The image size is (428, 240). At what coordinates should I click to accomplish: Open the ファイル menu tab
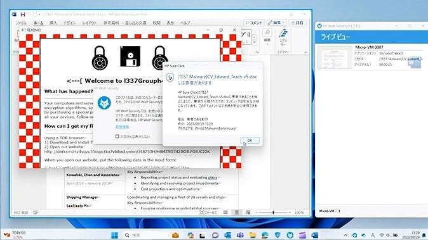click(x=21, y=23)
